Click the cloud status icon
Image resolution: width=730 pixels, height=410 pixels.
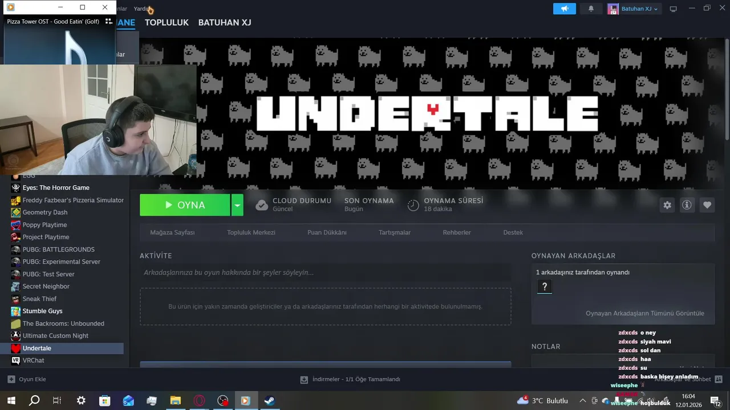[262, 205]
